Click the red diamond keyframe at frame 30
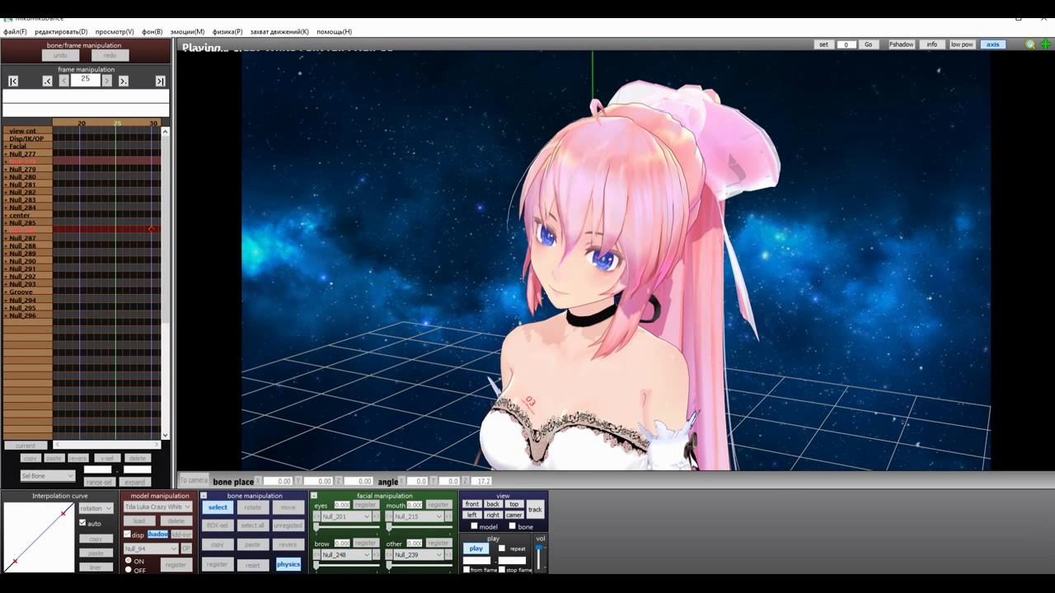The height and width of the screenshot is (593, 1055). 151,229
